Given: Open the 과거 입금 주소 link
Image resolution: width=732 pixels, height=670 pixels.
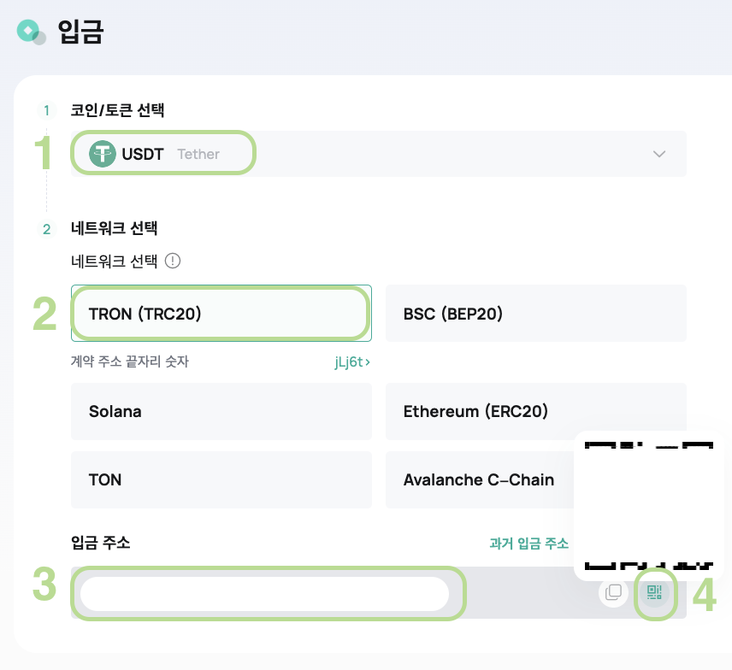Looking at the screenshot, I should tap(529, 543).
